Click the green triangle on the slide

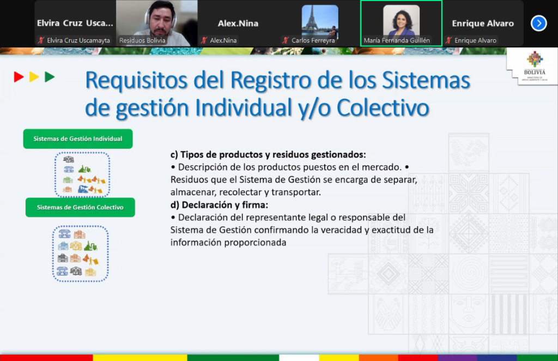[50, 77]
